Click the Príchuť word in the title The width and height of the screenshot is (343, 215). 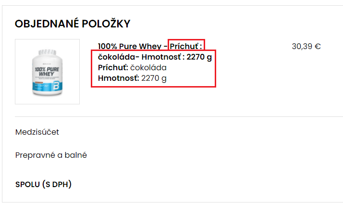pos(184,46)
